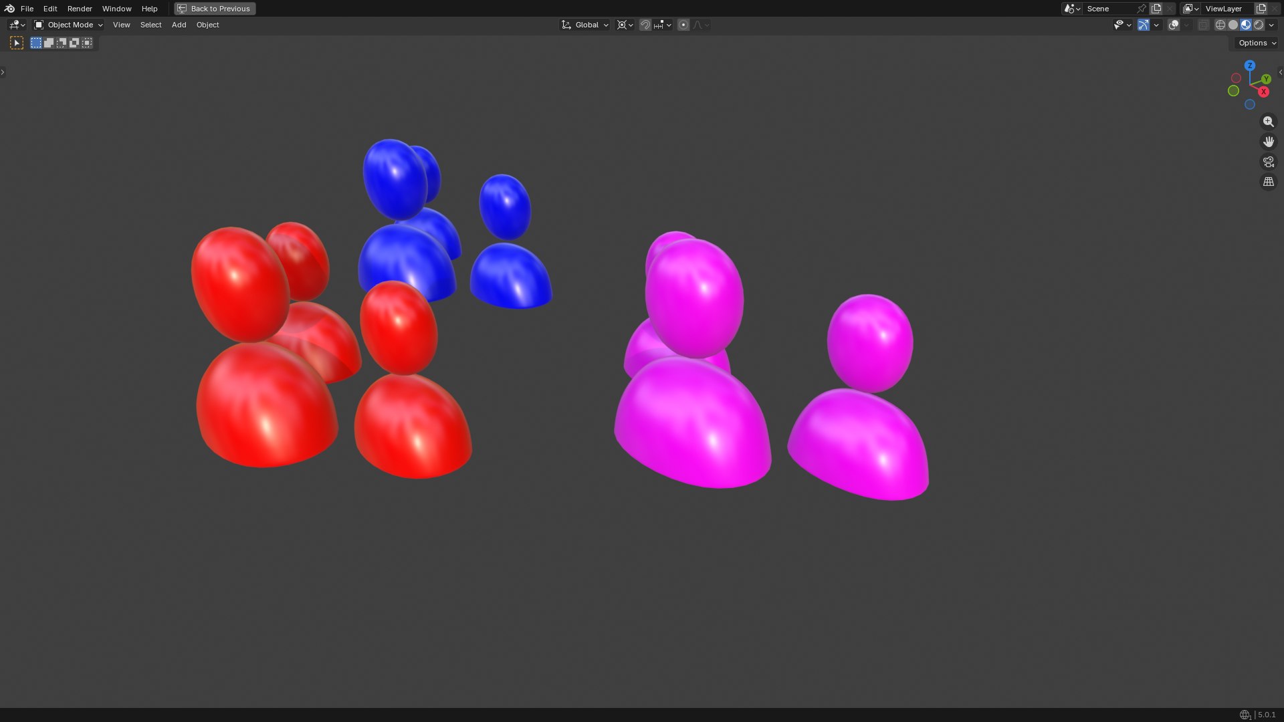Image resolution: width=1284 pixels, height=722 pixels.
Task: Open the Object menu
Action: click(207, 25)
